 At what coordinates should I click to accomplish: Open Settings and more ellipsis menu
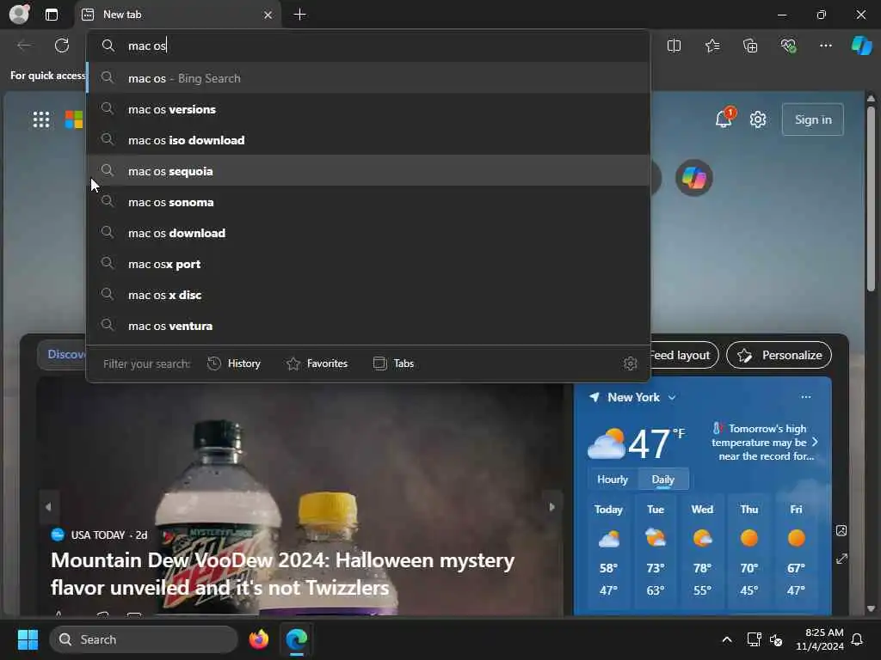825,46
